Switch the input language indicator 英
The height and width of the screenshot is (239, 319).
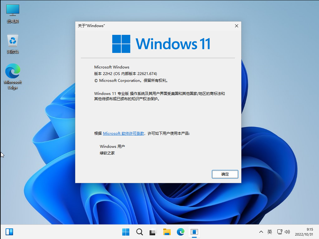click(x=270, y=232)
